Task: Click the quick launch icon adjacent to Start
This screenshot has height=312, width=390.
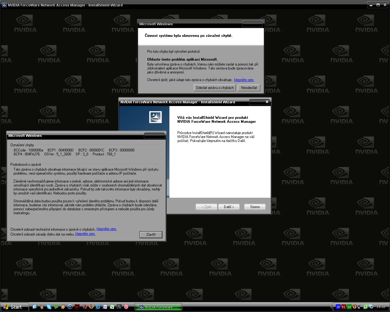Action: 35,307
